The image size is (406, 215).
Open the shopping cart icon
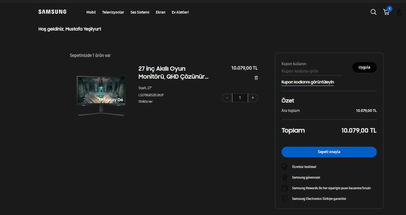tap(386, 12)
